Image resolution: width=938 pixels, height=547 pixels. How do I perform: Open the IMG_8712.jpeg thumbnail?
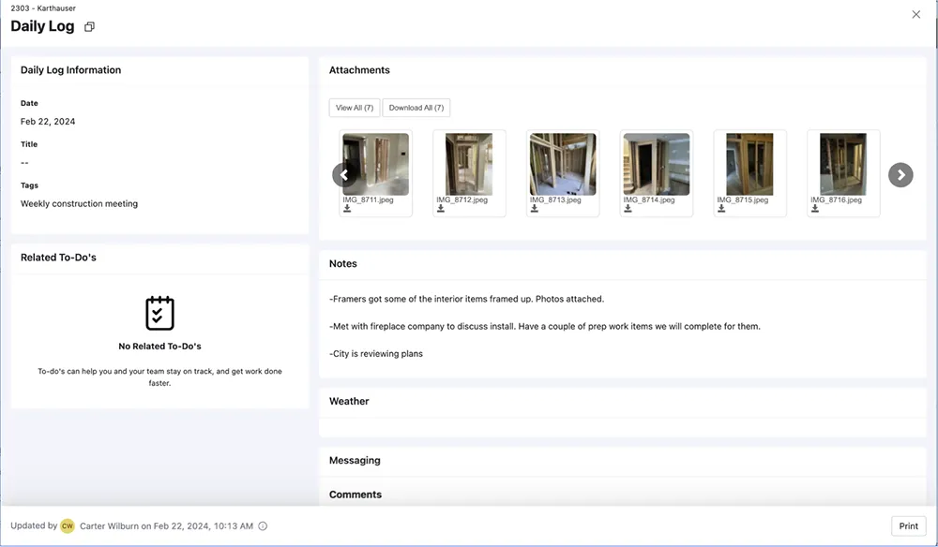pos(469,162)
